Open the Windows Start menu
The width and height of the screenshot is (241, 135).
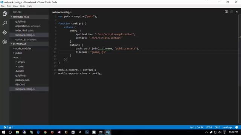pos(3,132)
